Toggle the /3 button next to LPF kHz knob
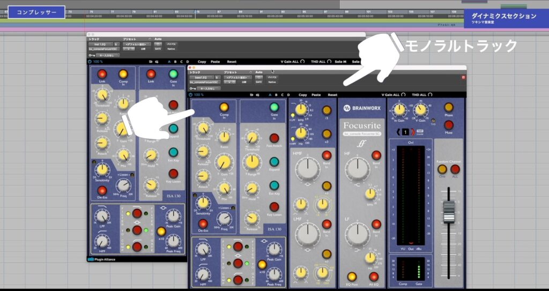 pyautogui.click(x=327, y=110)
